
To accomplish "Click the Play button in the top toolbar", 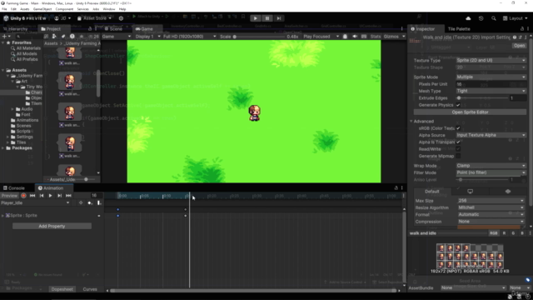I will pyautogui.click(x=256, y=18).
